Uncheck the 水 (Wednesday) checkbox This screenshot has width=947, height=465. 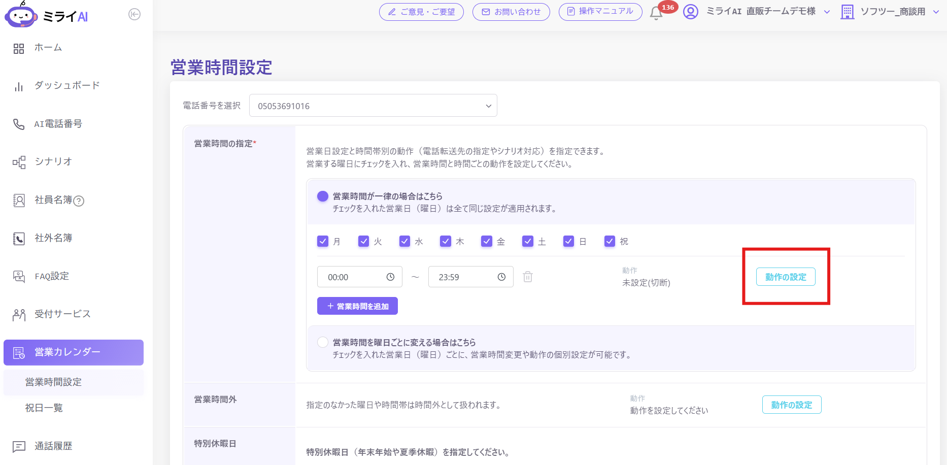[405, 241]
